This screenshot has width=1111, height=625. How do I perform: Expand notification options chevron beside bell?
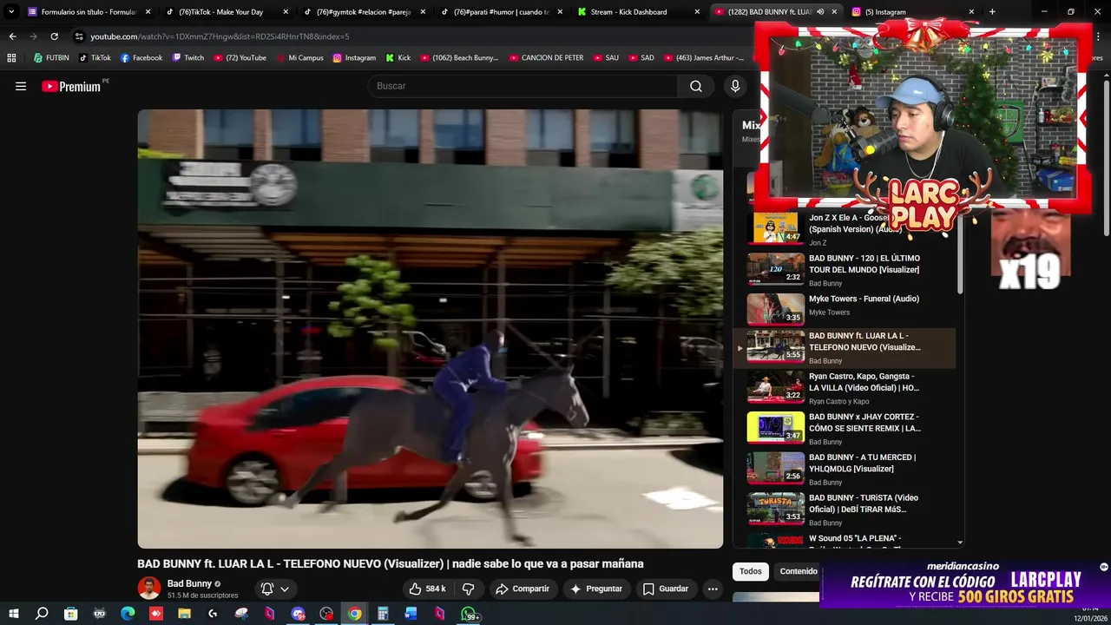click(x=285, y=589)
